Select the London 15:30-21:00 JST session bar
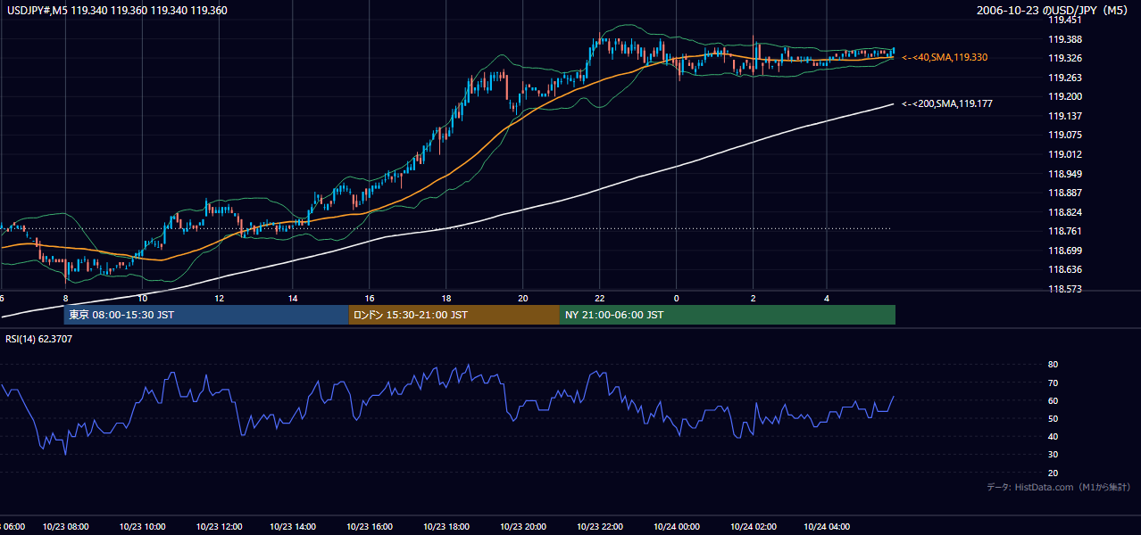Screen dimensions: 1141x535 454,315
